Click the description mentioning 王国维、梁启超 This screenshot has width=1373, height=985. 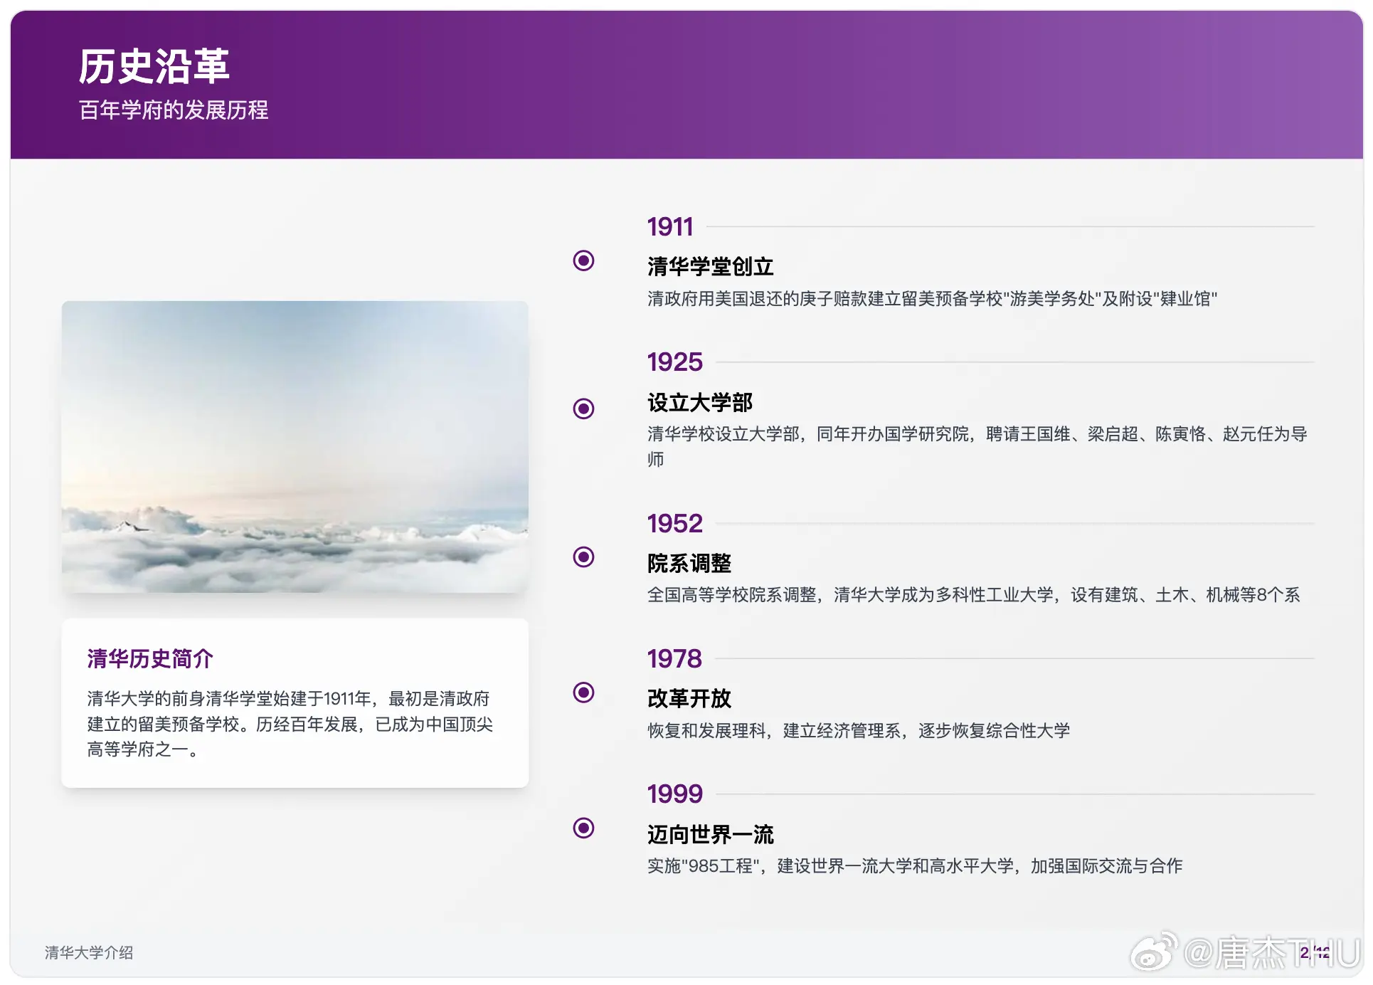(x=977, y=447)
